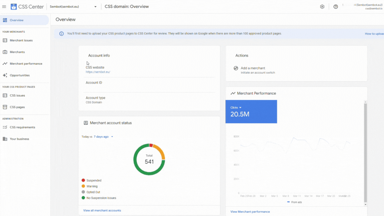Click View all merchant accounts link

[102, 210]
